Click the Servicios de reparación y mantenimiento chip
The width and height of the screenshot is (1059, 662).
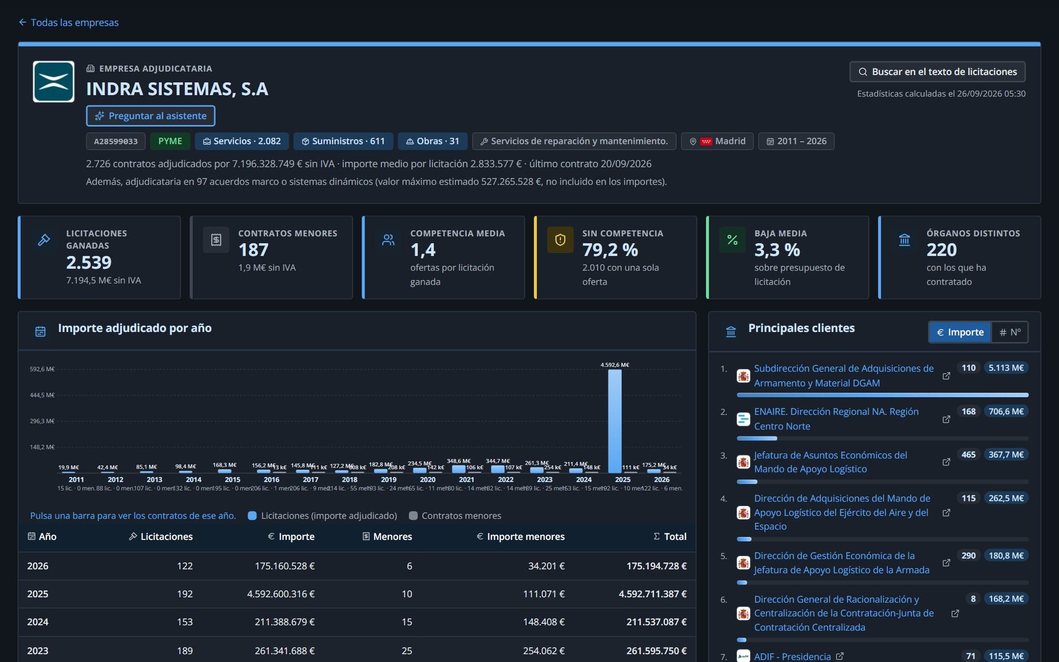574,141
